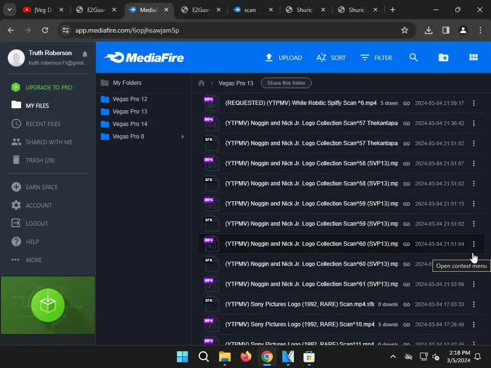The height and width of the screenshot is (368, 491).
Task: Open the Vegas Pro 13 folder in tree
Action: tap(124, 111)
